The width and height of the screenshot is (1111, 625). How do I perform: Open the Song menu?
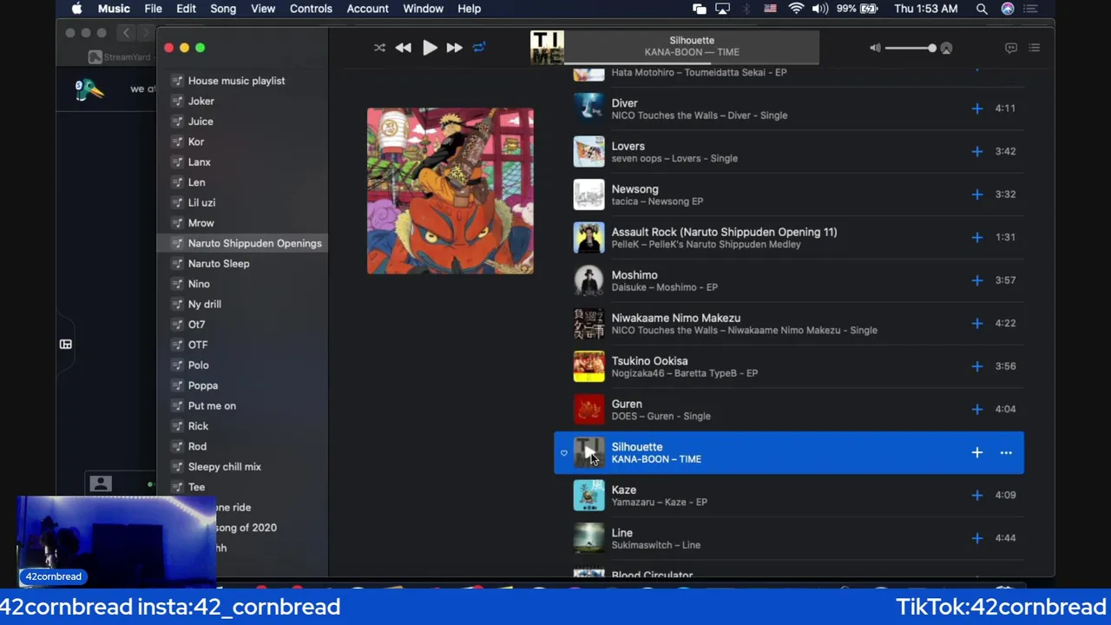[223, 9]
